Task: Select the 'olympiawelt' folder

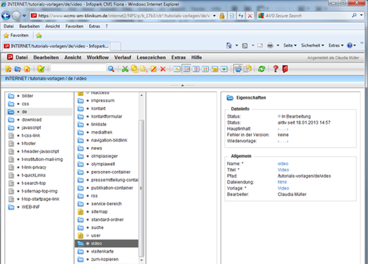Action: coord(103,164)
